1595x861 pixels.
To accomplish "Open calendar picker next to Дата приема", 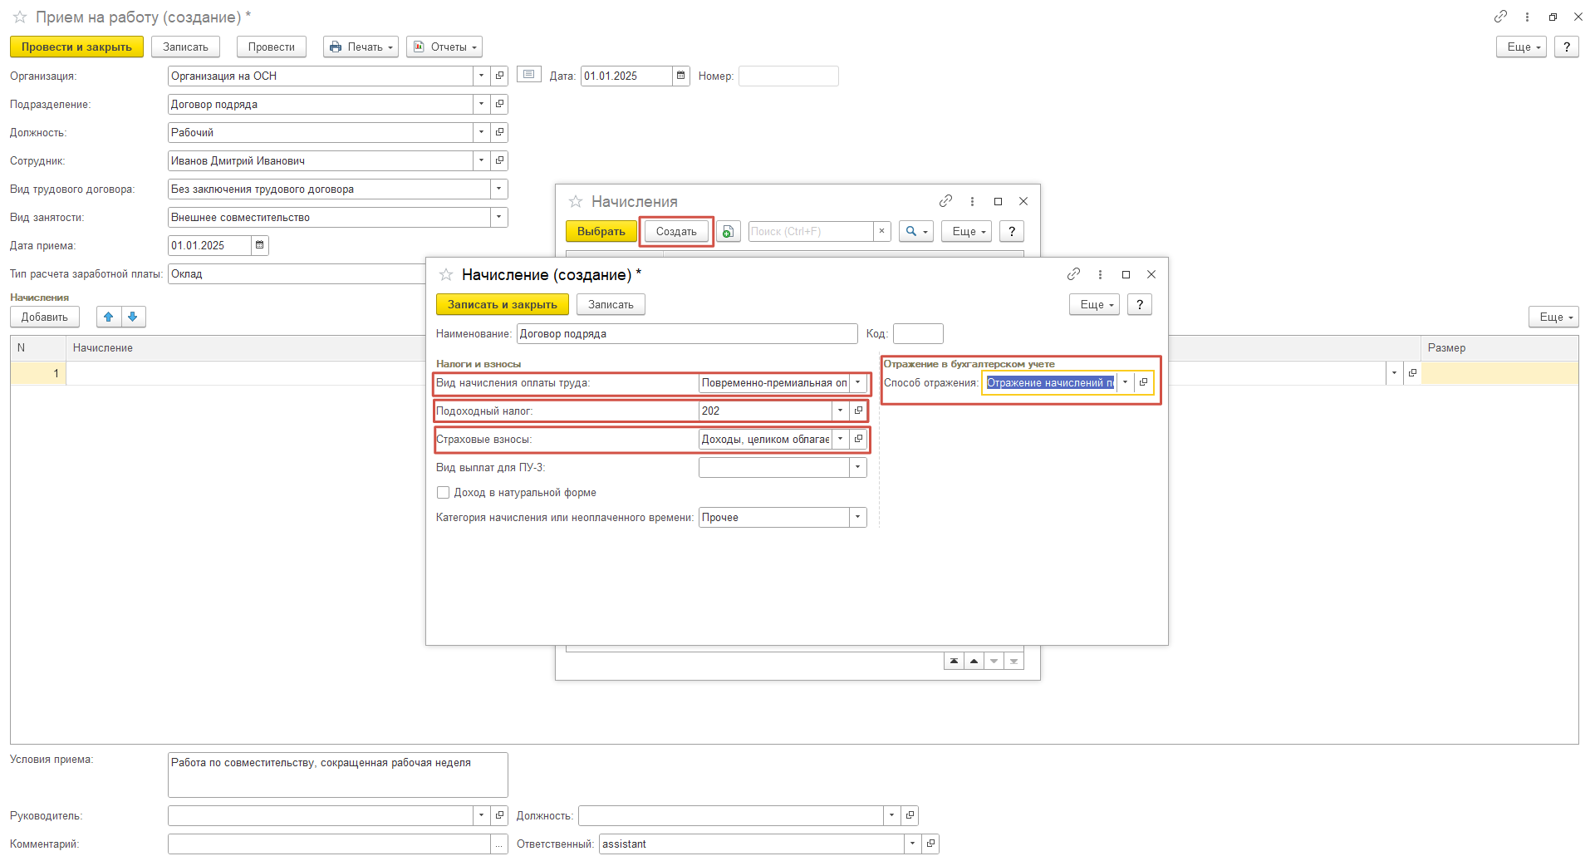I will [x=260, y=245].
